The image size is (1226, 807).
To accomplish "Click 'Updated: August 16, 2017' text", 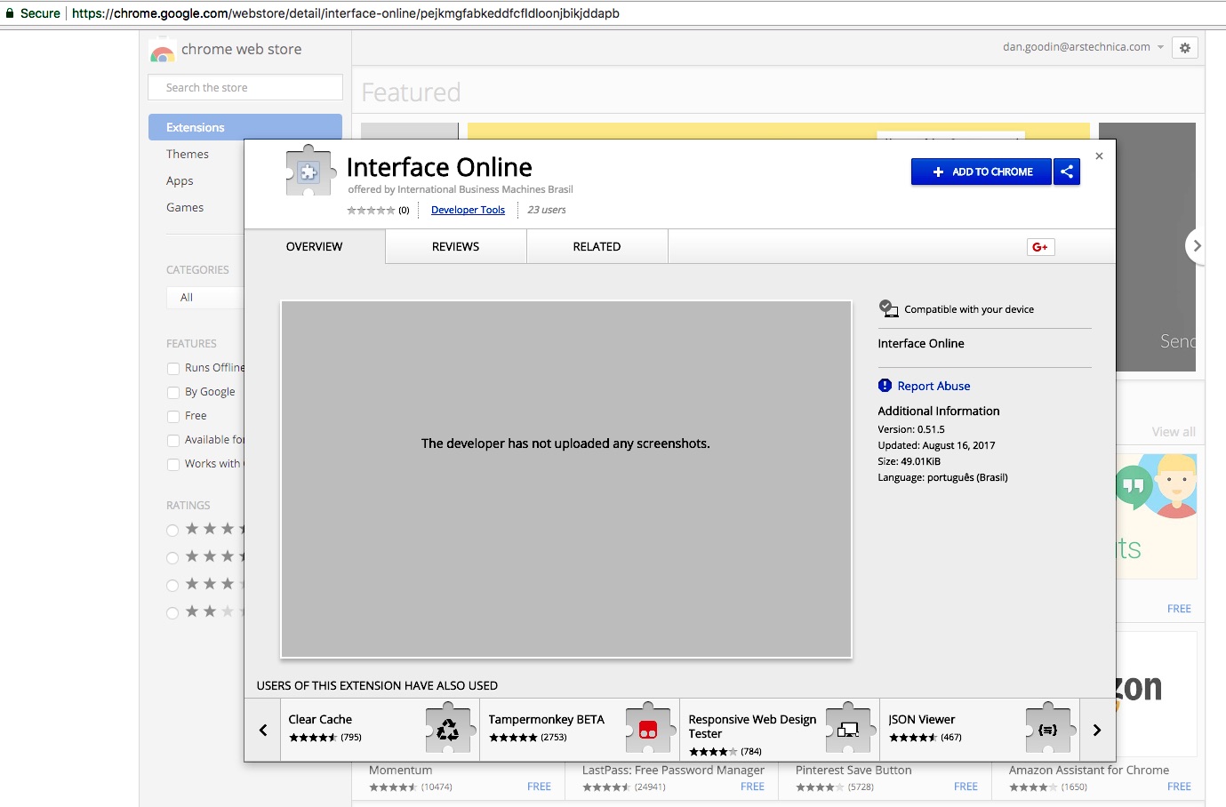I will point(937,445).
